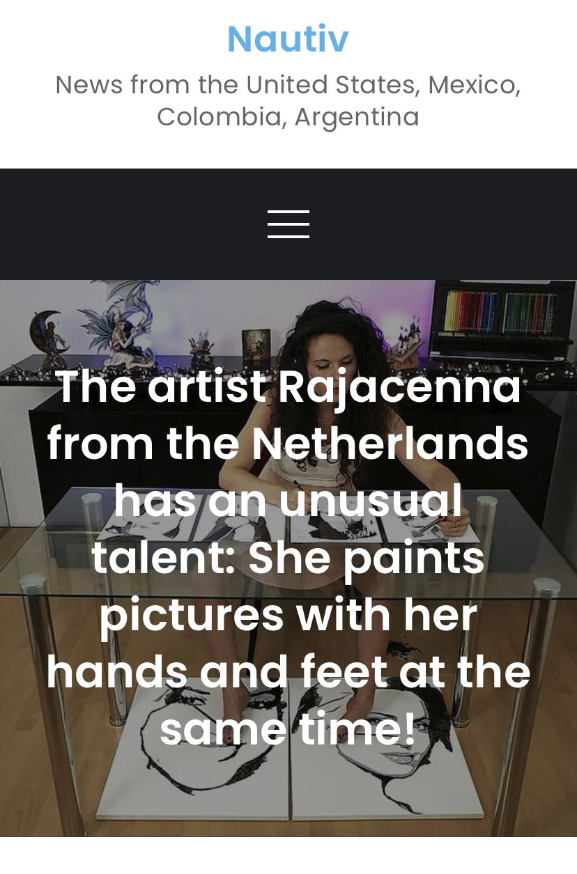Open the hamburger navigation menu
The height and width of the screenshot is (874, 577).
(288, 224)
